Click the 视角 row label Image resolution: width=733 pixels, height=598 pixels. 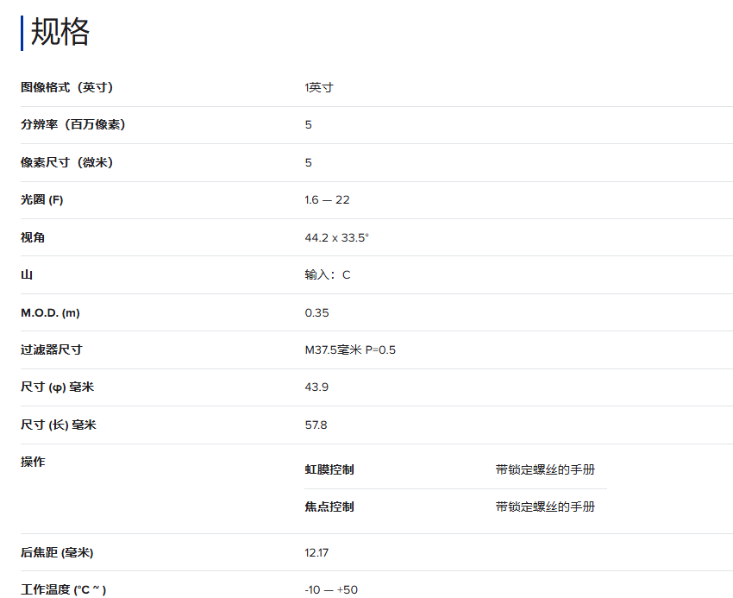coord(33,237)
